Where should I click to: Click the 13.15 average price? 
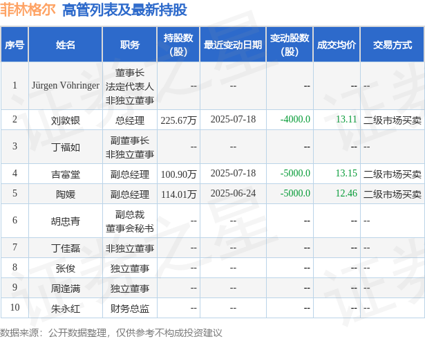[x=346, y=173]
